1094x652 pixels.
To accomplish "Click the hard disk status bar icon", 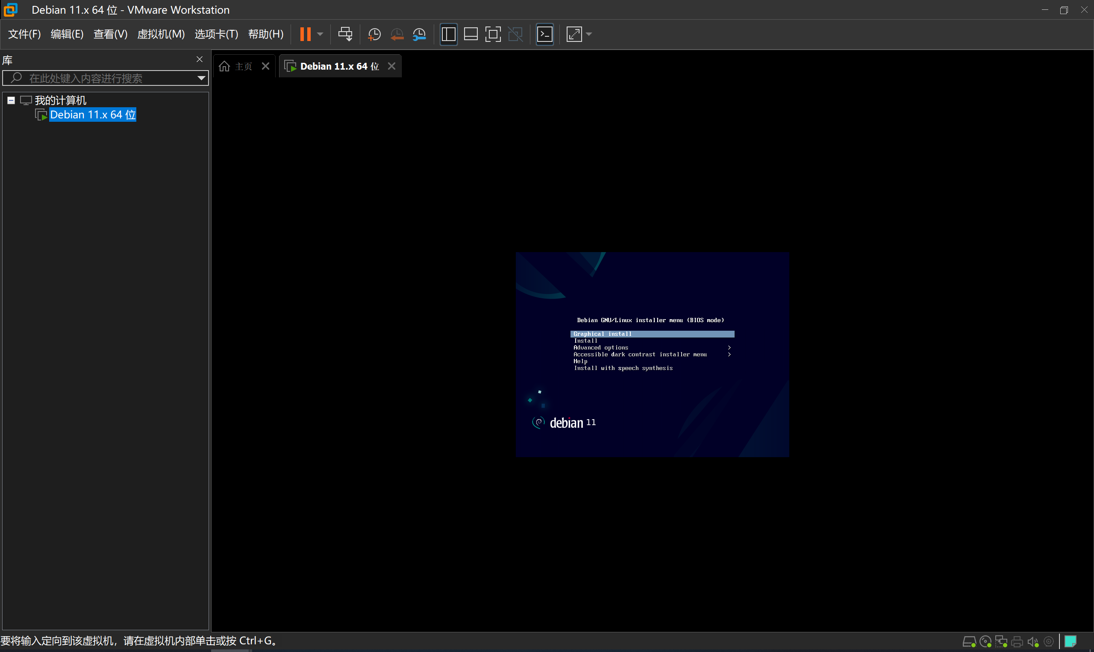I will 969,642.
